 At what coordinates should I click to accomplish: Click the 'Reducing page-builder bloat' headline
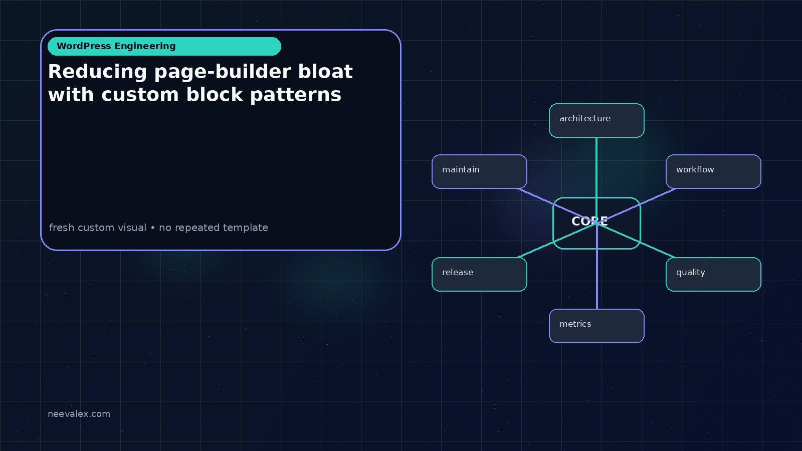click(x=200, y=83)
